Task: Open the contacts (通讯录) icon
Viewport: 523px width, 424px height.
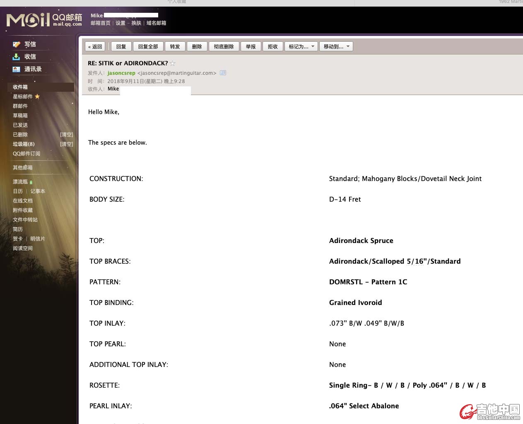Action: 17,69
